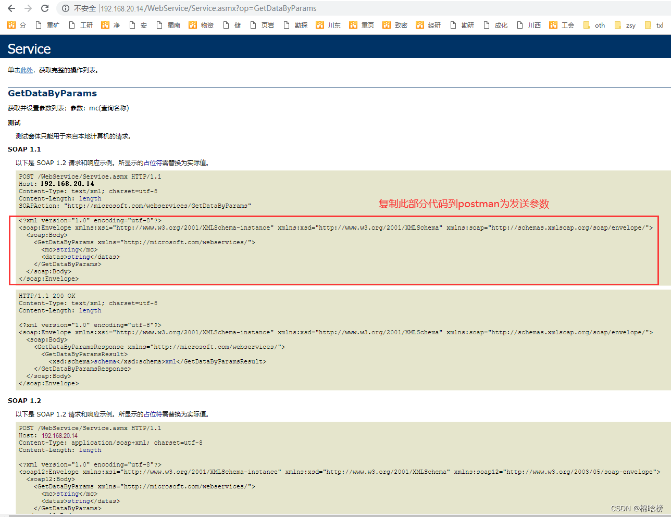
Task: Reload the current Service page
Action: click(x=45, y=8)
